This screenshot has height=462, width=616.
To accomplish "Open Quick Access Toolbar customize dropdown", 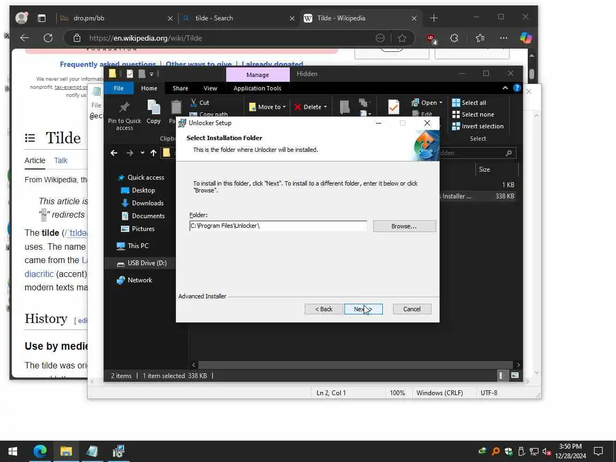I will coord(151,74).
